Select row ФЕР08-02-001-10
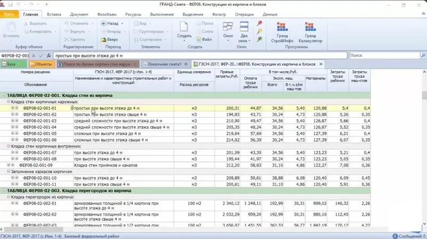This screenshot has height=239, width=427. [x=185, y=178]
